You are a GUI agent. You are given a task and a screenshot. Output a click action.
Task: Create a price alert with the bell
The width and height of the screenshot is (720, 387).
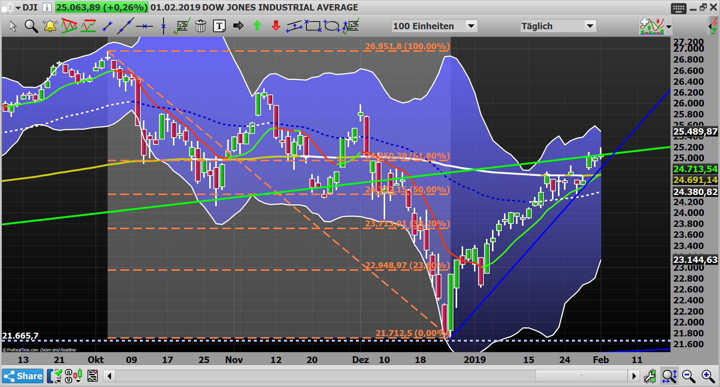click(50, 26)
